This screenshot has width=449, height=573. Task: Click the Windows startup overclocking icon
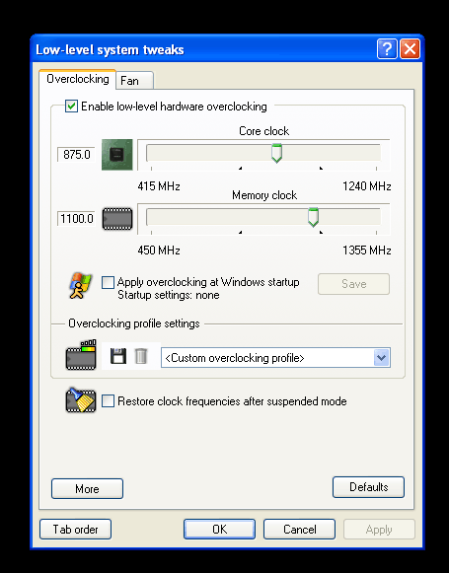80,285
